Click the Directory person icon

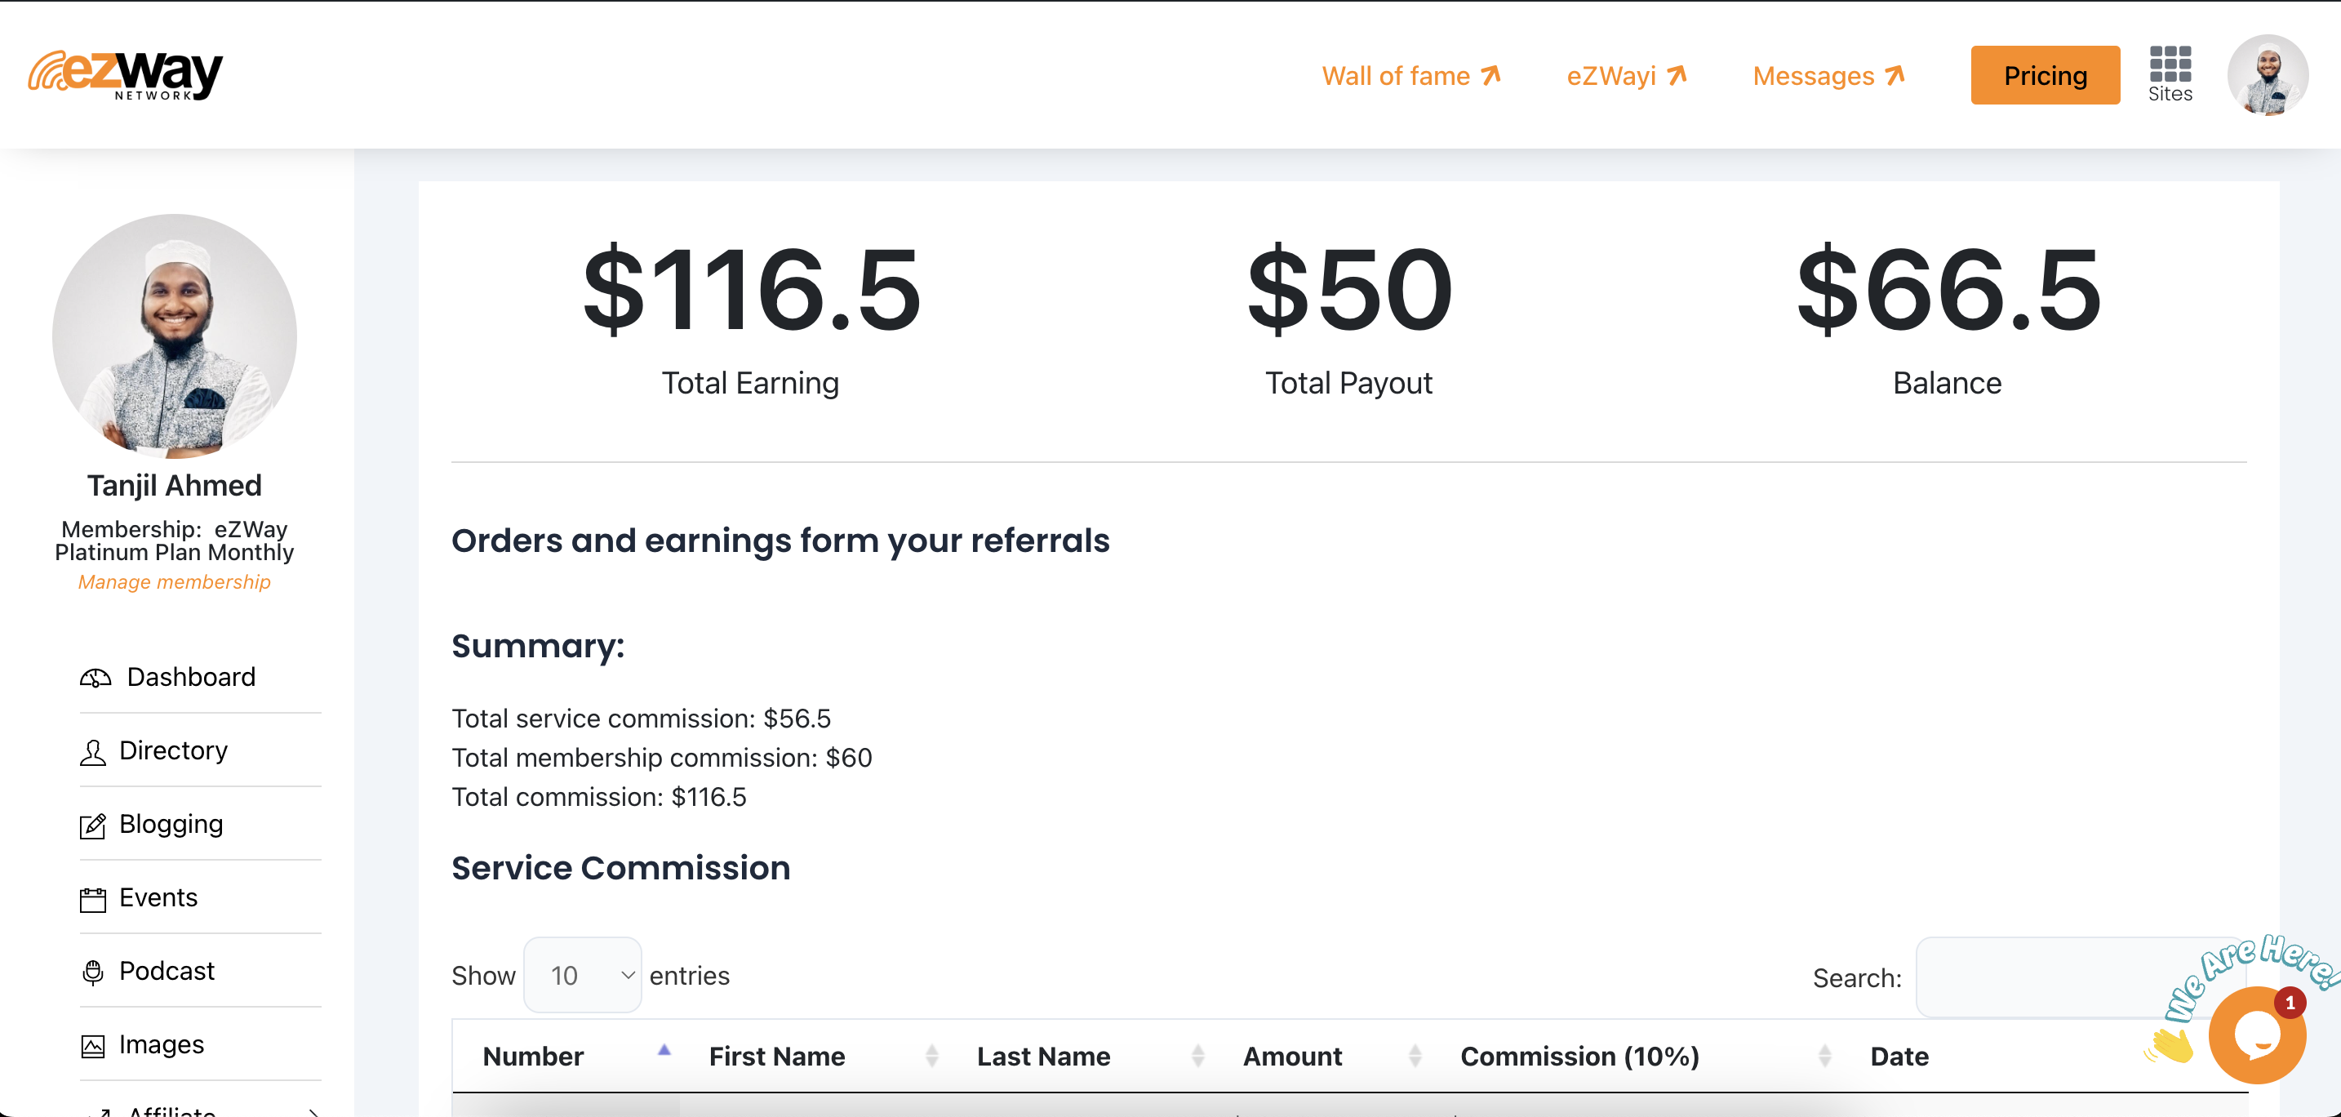[93, 752]
